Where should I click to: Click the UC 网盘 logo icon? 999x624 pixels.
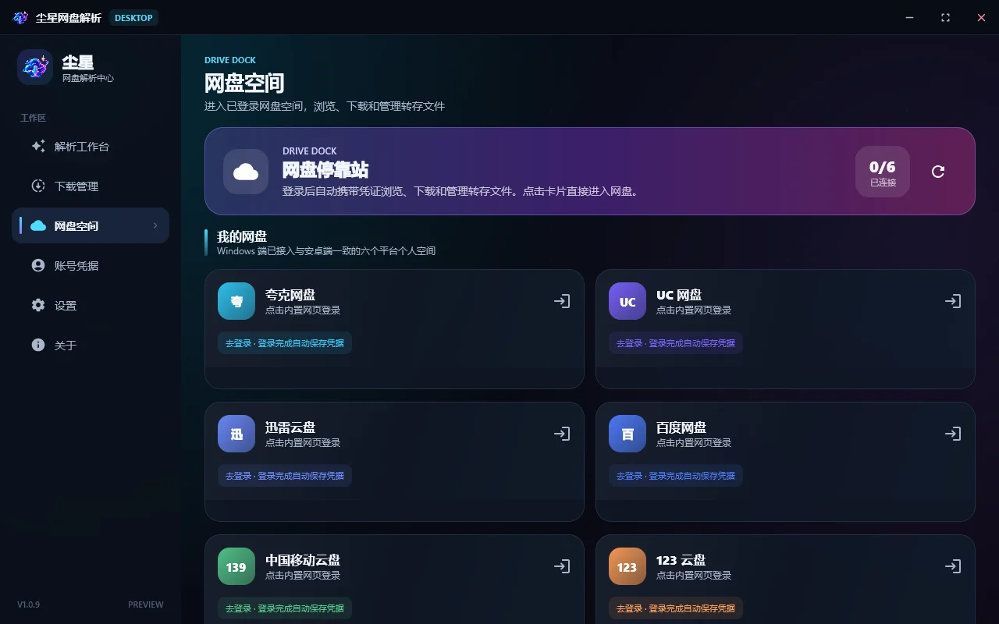(627, 301)
